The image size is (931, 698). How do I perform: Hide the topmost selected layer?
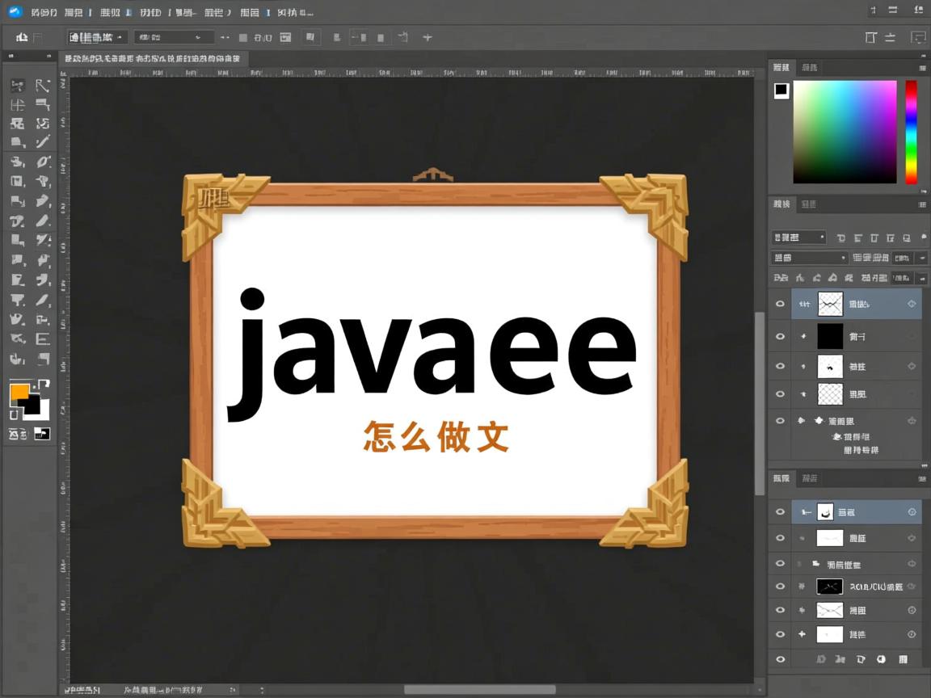click(780, 304)
